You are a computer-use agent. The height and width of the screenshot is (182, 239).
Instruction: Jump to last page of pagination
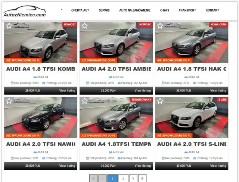click(x=142, y=178)
